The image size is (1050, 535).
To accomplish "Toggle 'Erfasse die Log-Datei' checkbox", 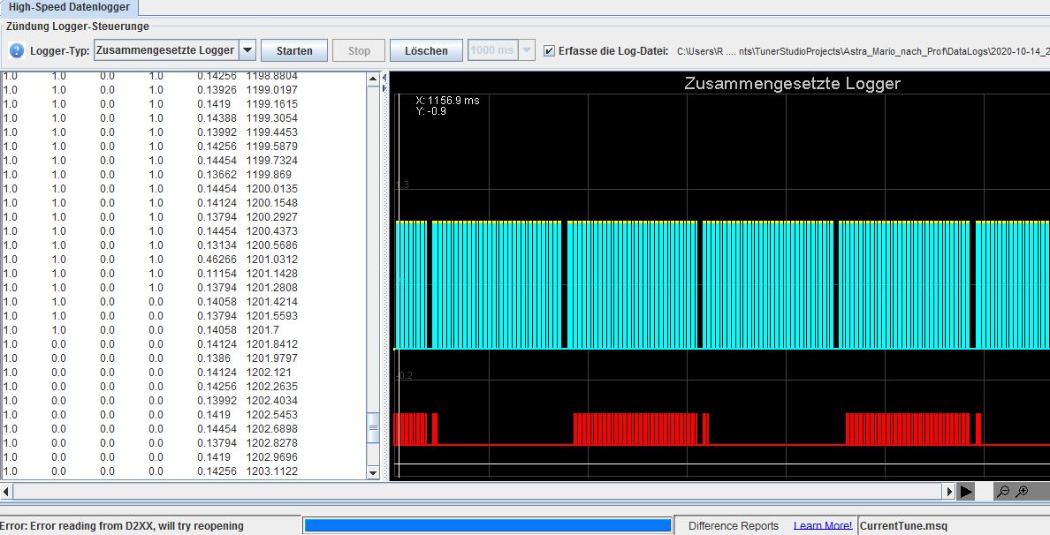I will click(x=550, y=50).
